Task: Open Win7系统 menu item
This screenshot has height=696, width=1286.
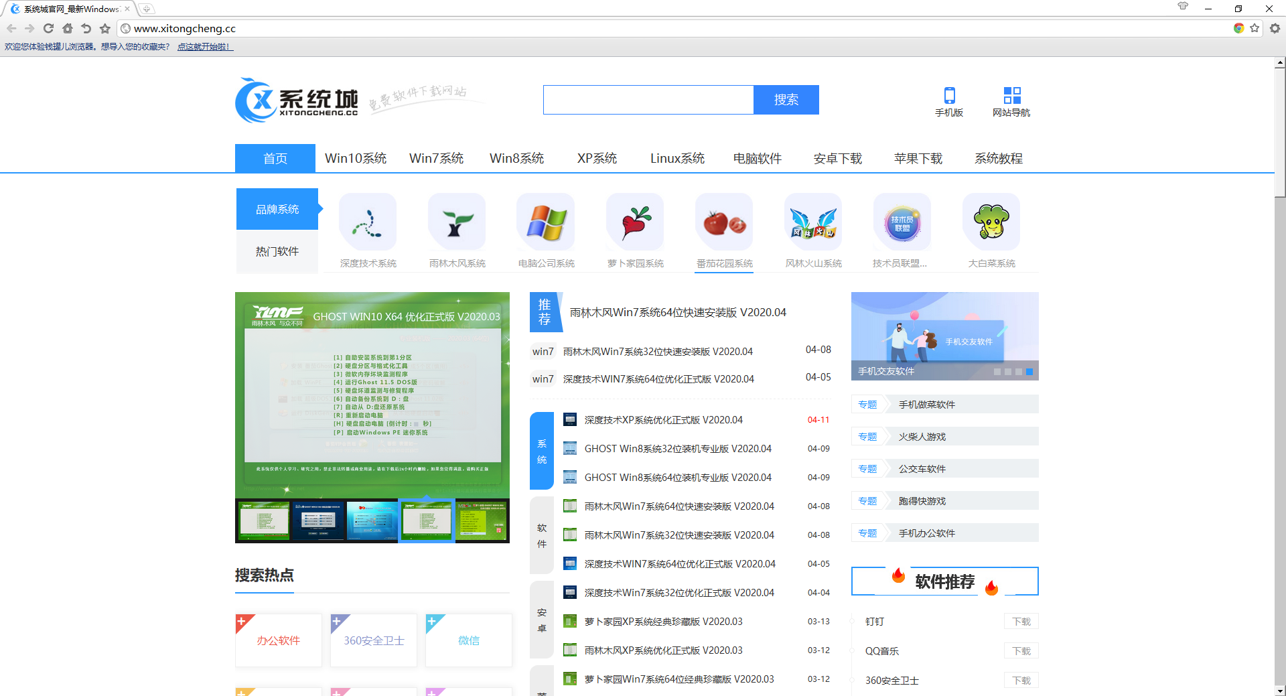Action: click(437, 158)
